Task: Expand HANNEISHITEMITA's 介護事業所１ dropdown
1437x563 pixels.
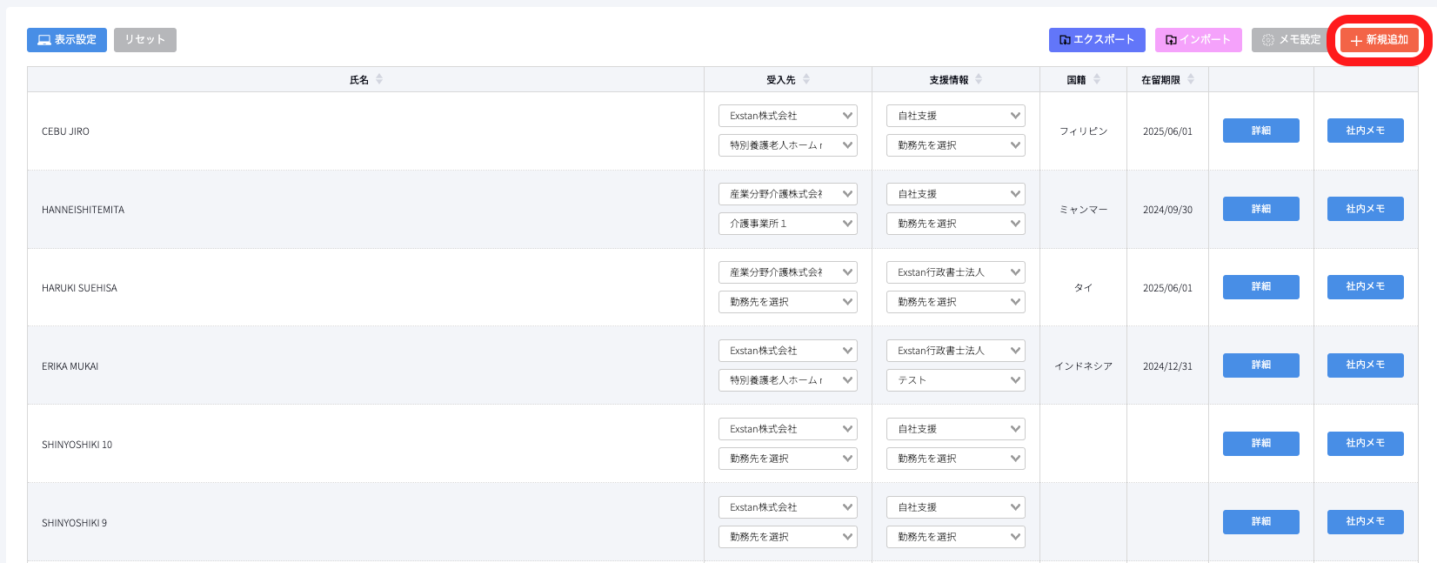Action: point(787,224)
